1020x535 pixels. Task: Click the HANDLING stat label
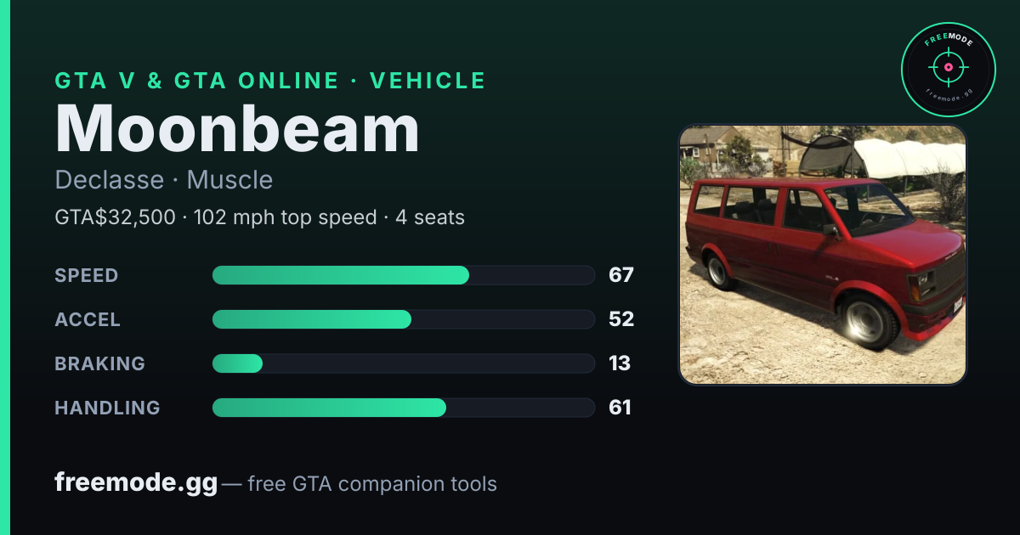(x=107, y=408)
